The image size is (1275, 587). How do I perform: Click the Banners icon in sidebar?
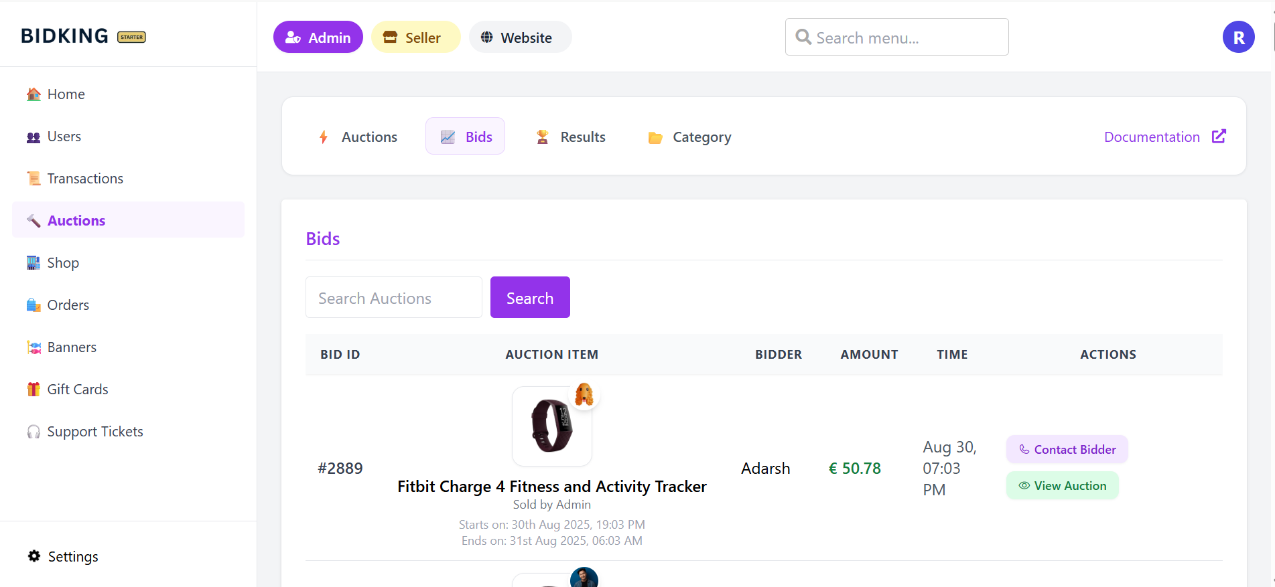pos(33,347)
